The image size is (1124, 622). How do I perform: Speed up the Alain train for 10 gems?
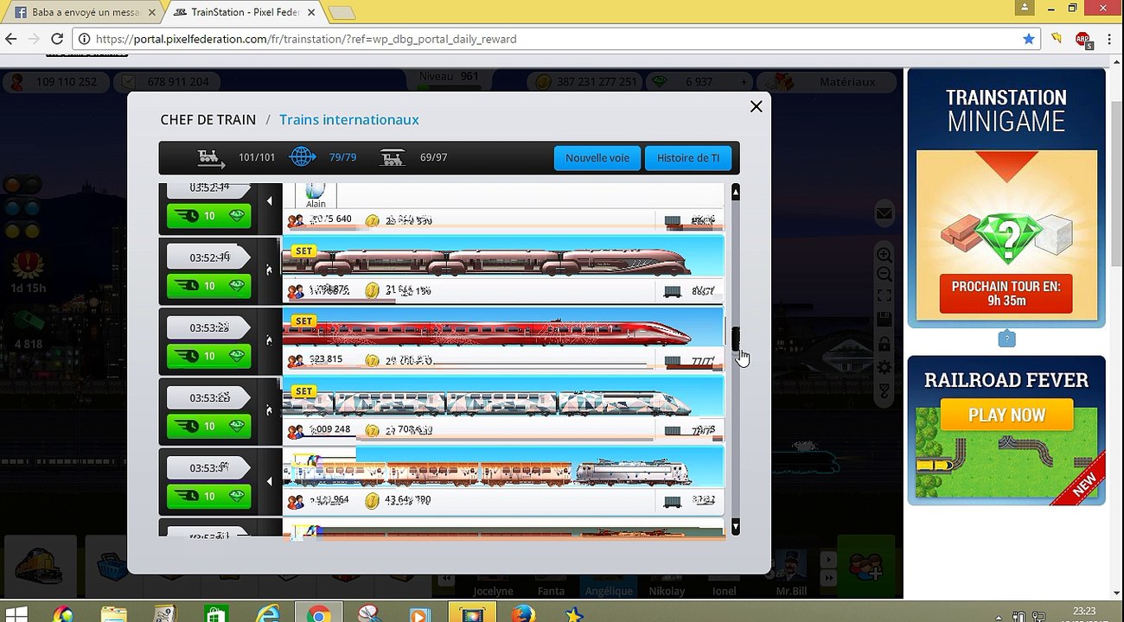[x=208, y=216]
